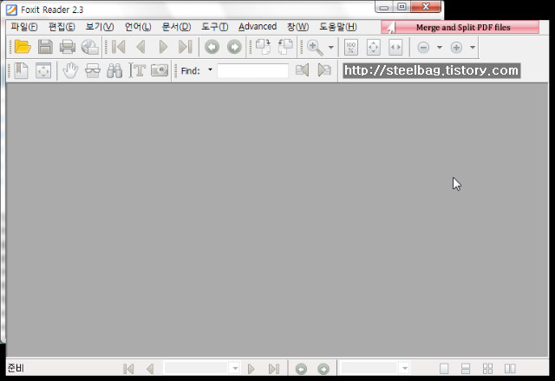Open the 도구(T) menu
The image size is (555, 381).
[x=215, y=27]
